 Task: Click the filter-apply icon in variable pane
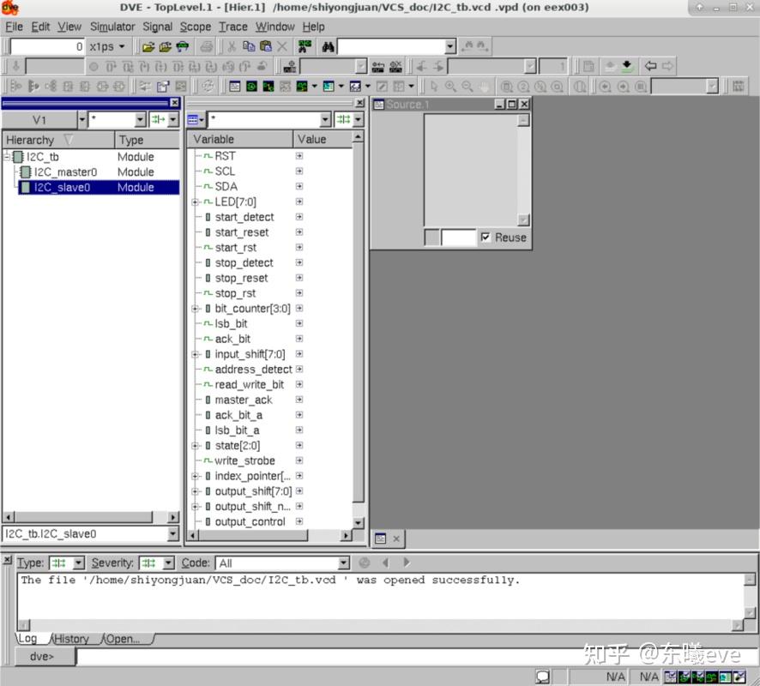[x=343, y=119]
